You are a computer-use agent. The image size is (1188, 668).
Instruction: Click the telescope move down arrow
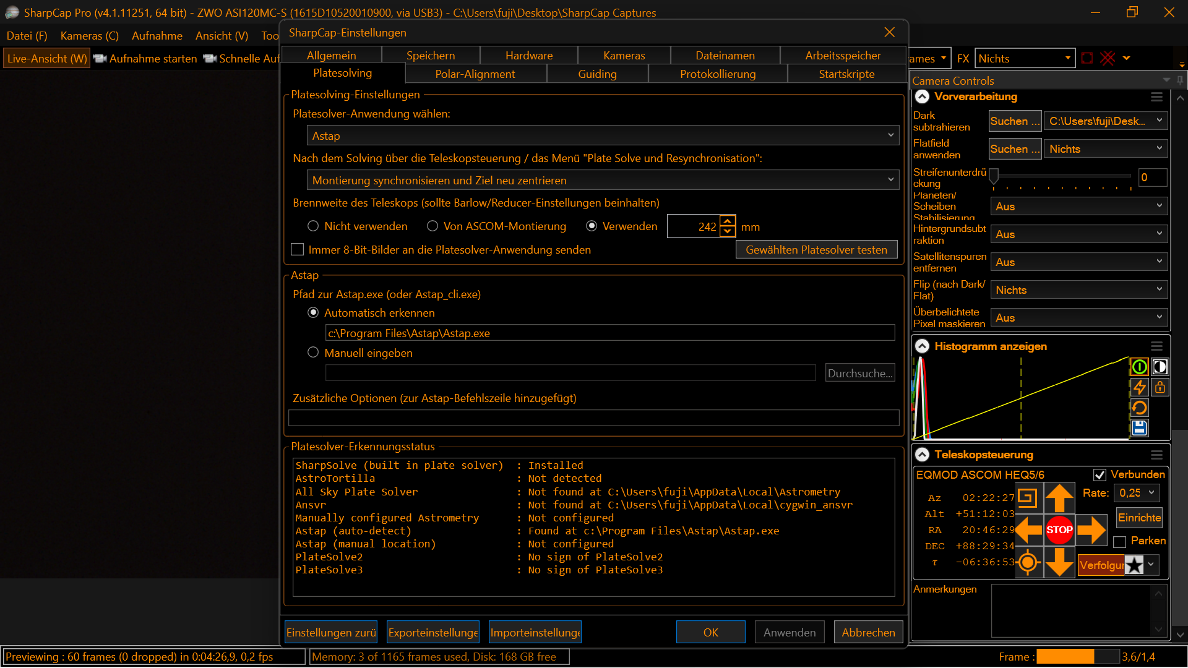(x=1059, y=562)
